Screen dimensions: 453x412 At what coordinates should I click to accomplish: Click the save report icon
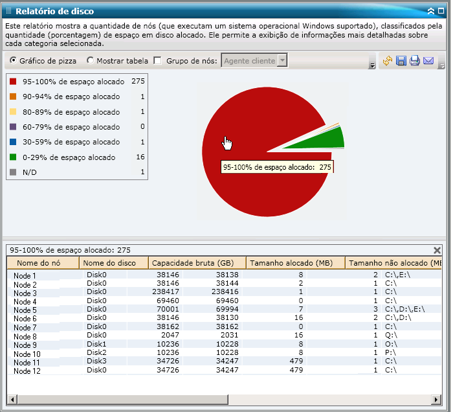click(401, 61)
